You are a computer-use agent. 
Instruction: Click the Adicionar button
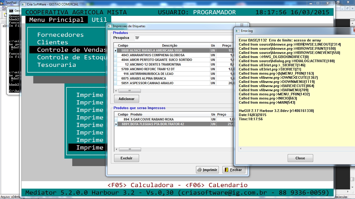click(127, 99)
